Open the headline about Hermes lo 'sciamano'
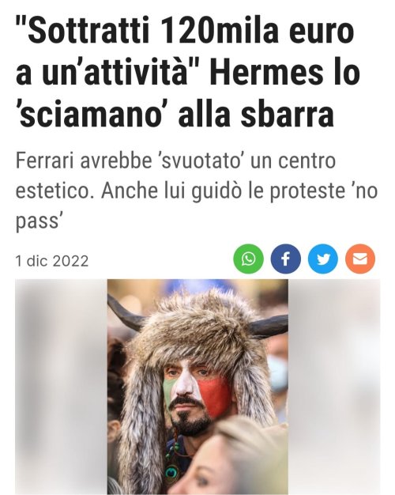 188,73
